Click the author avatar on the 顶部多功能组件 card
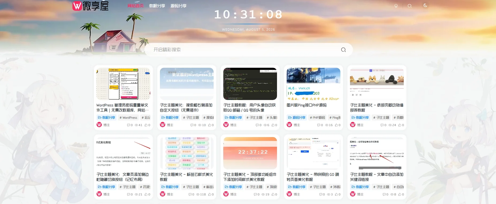Viewport: 496px width, 204px height. [226, 194]
